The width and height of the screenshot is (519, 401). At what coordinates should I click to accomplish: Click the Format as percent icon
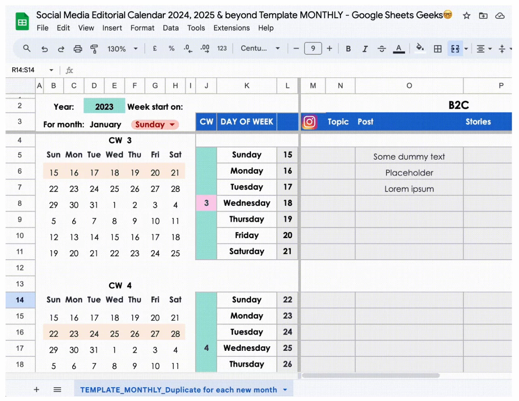point(171,48)
